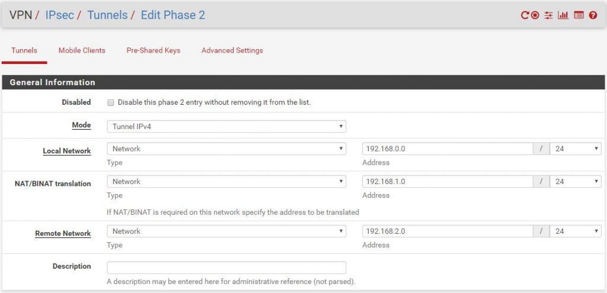Click into the Description text field
This screenshot has height=293, width=607.
tap(226, 268)
